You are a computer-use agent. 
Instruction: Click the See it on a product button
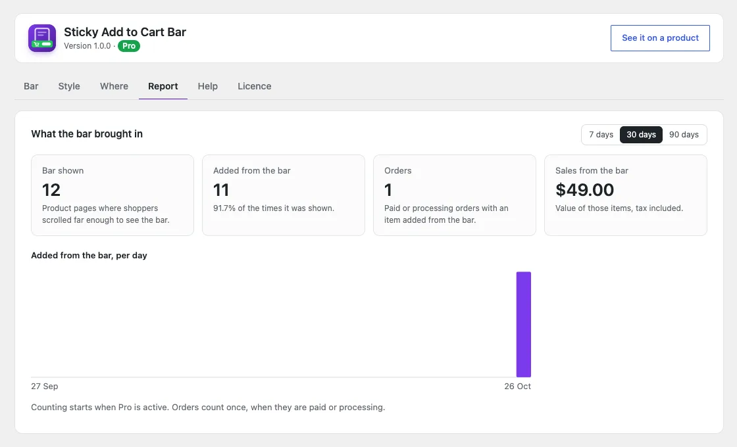(660, 38)
